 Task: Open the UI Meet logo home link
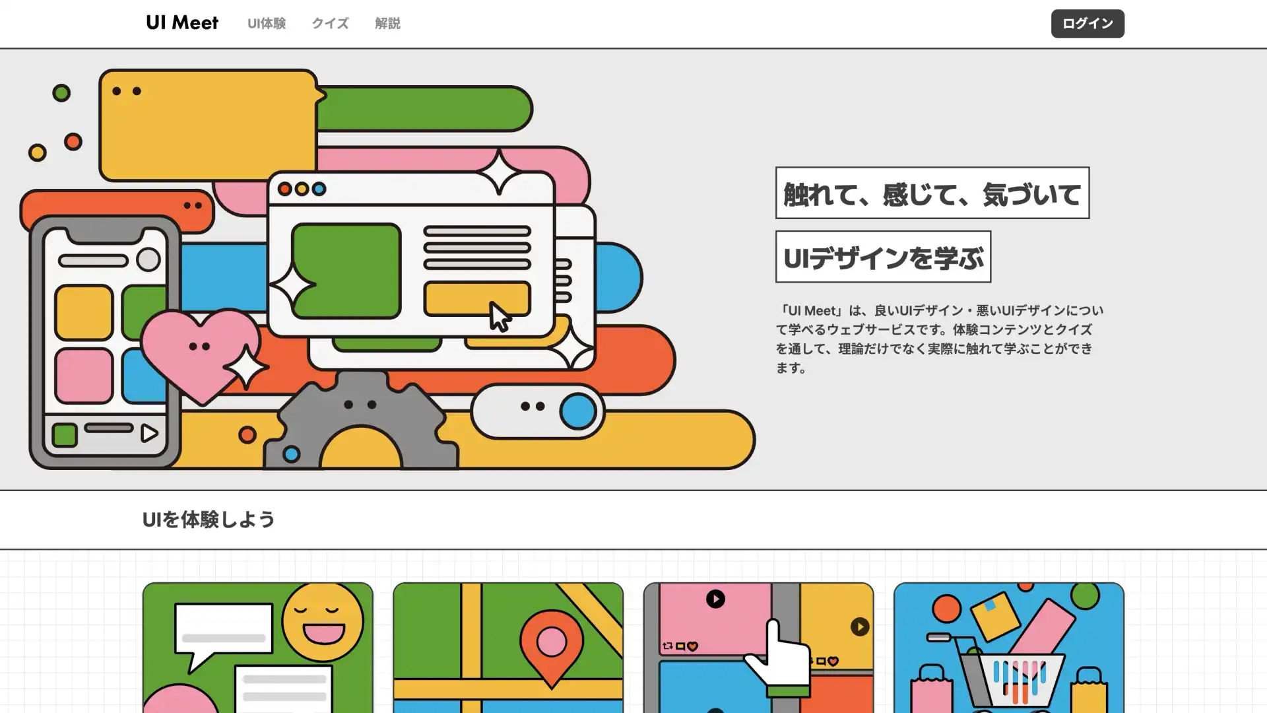(182, 23)
